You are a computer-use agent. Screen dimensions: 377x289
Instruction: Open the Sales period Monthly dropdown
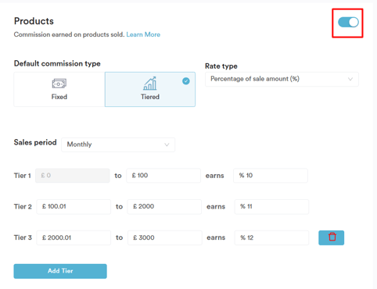pos(118,144)
